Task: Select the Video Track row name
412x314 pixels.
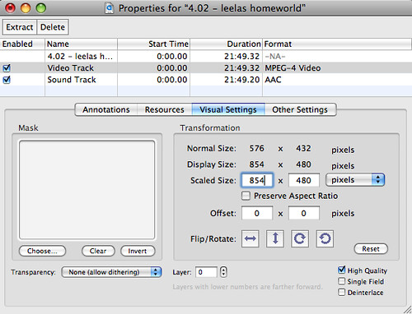Action: click(x=70, y=68)
